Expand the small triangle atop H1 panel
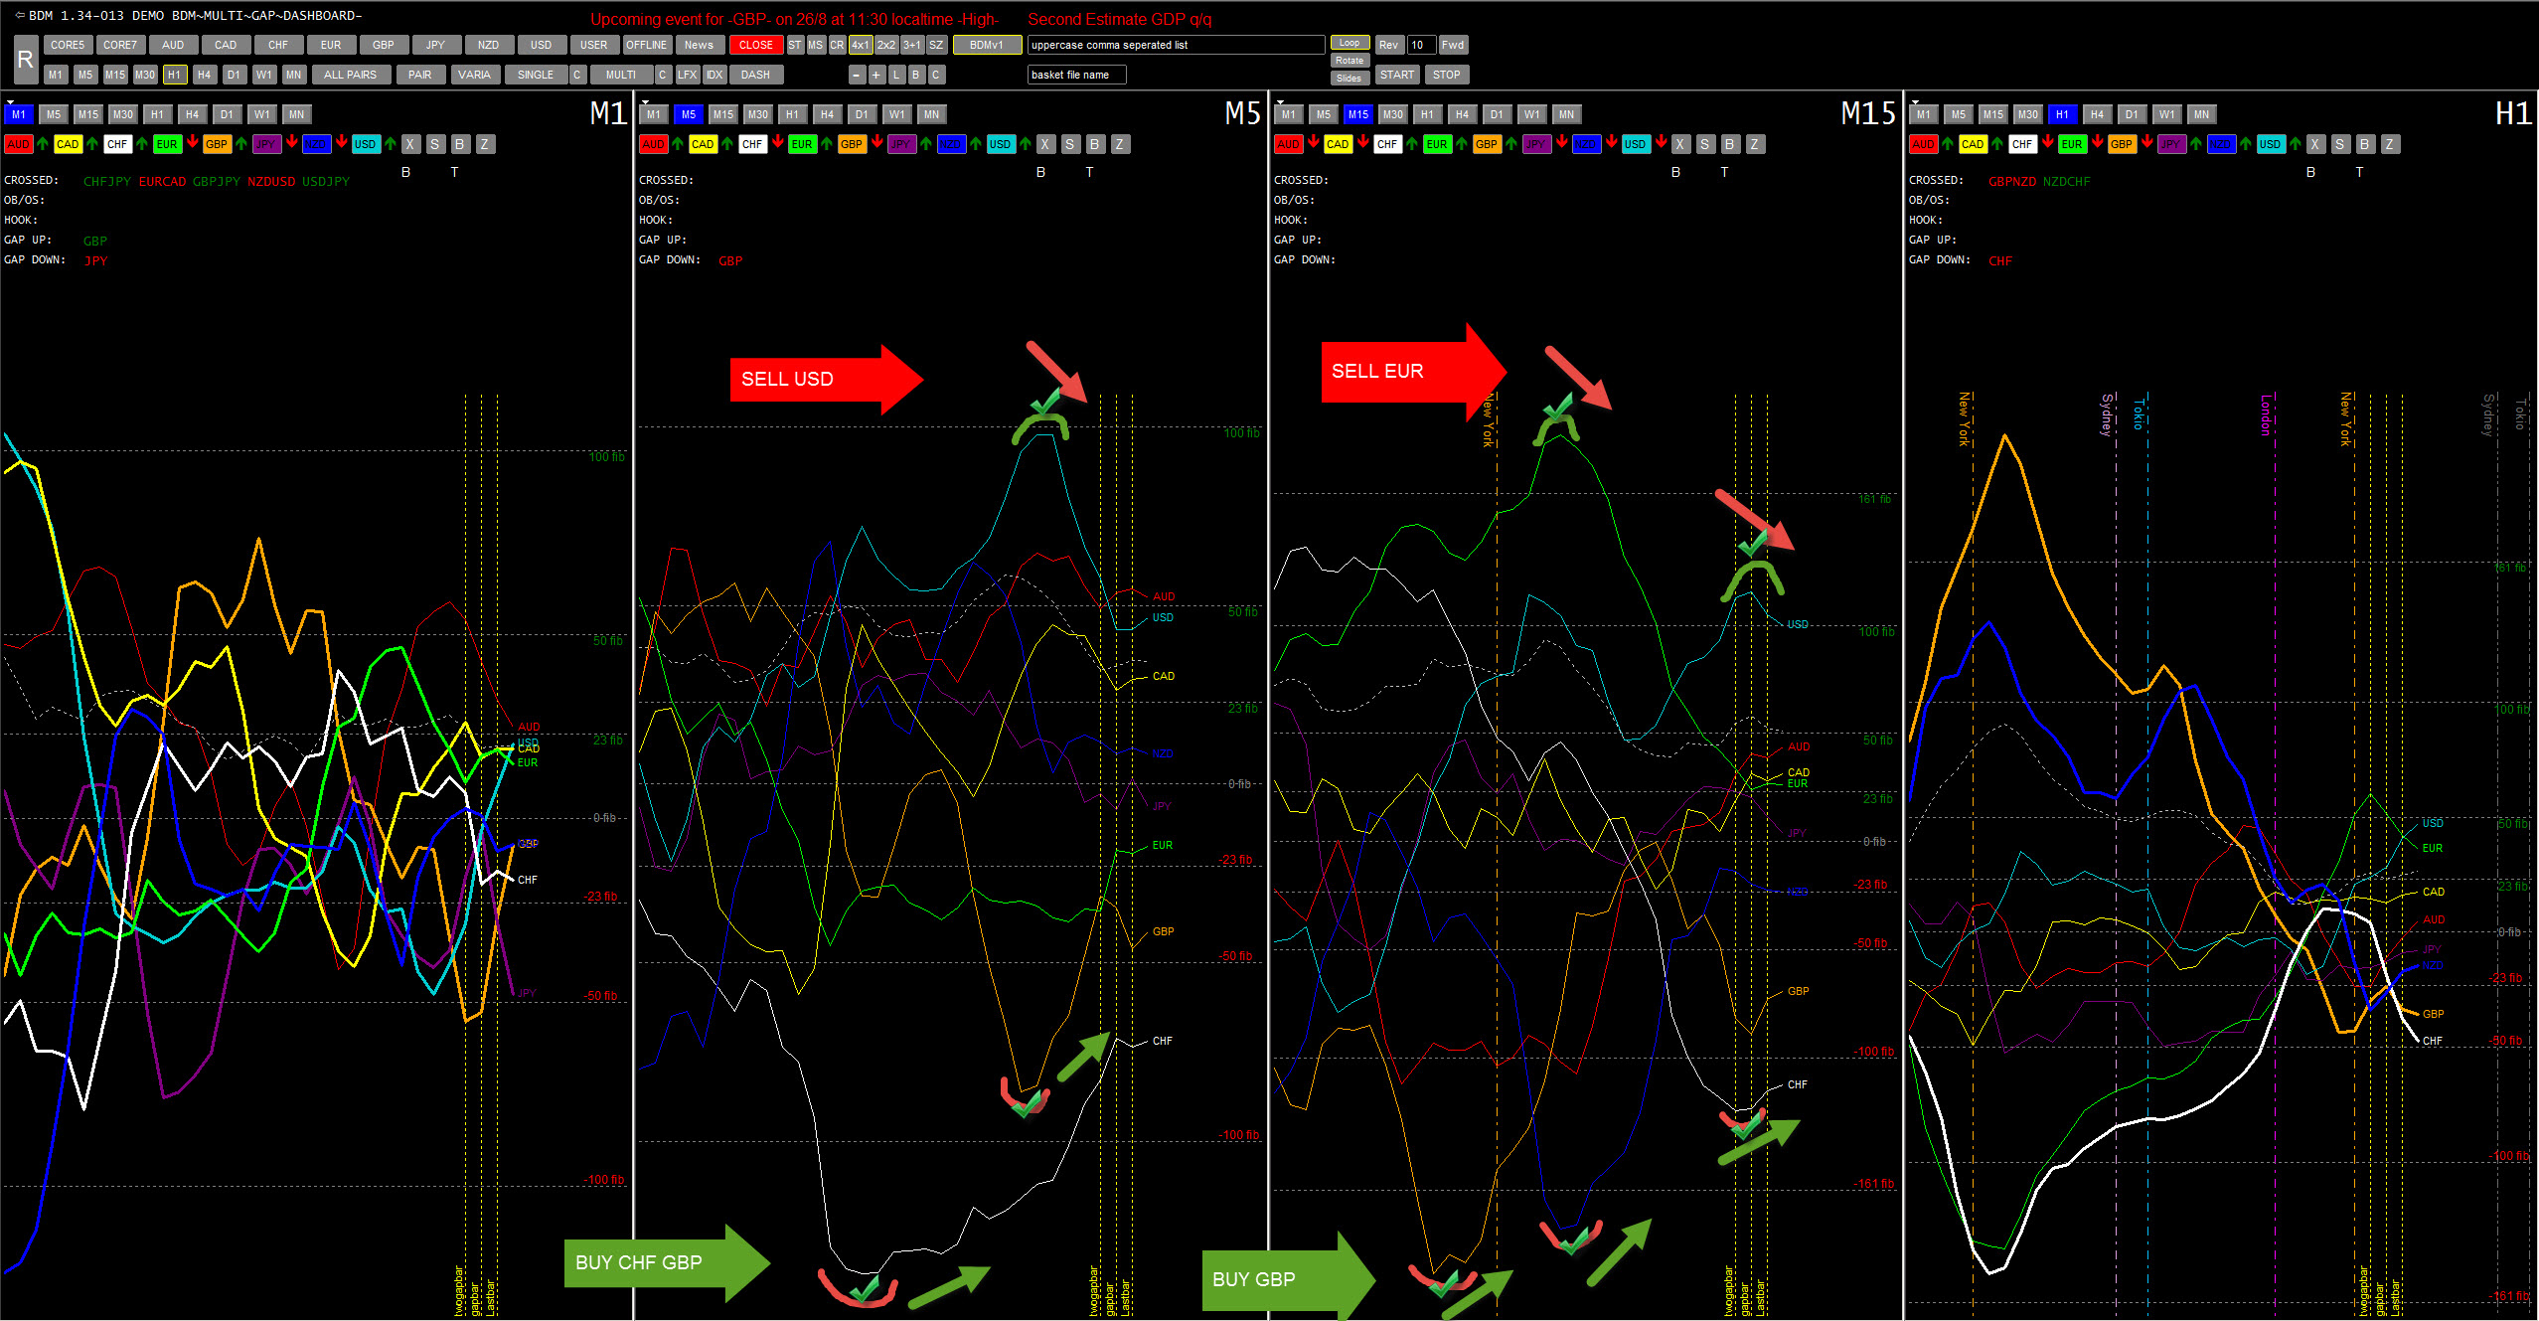The height and width of the screenshot is (1321, 2539). 1915,101
